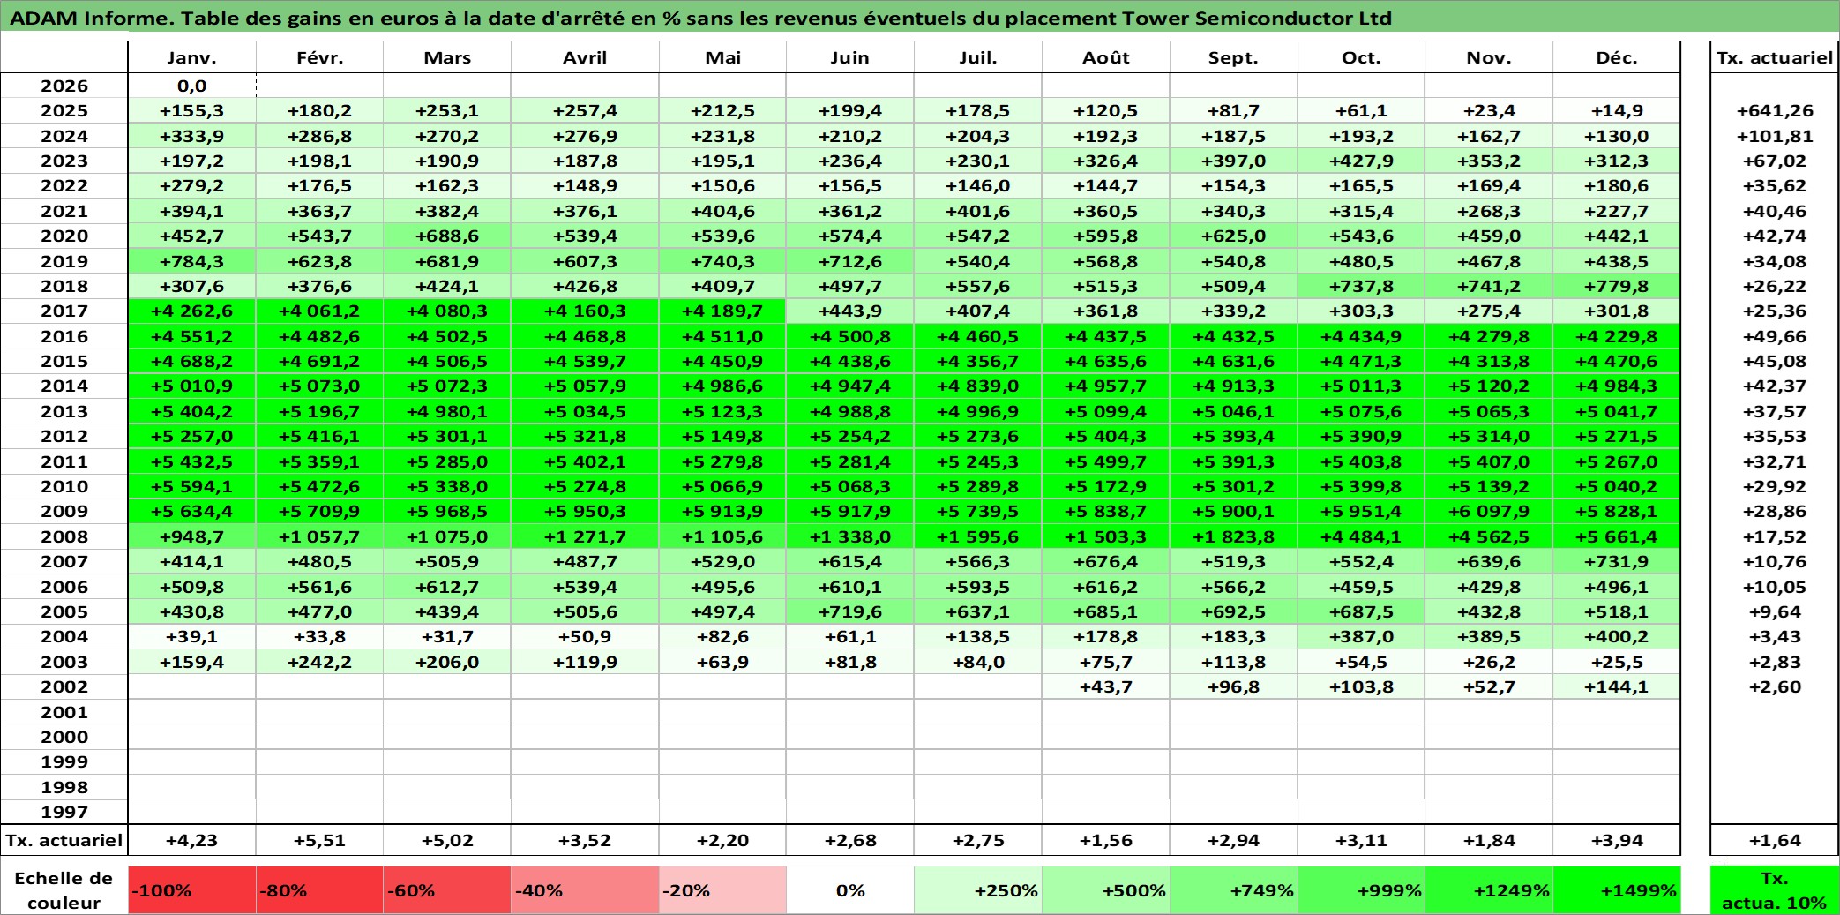Select the 2017 row label
This screenshot has height=915, width=1840.
click(64, 311)
